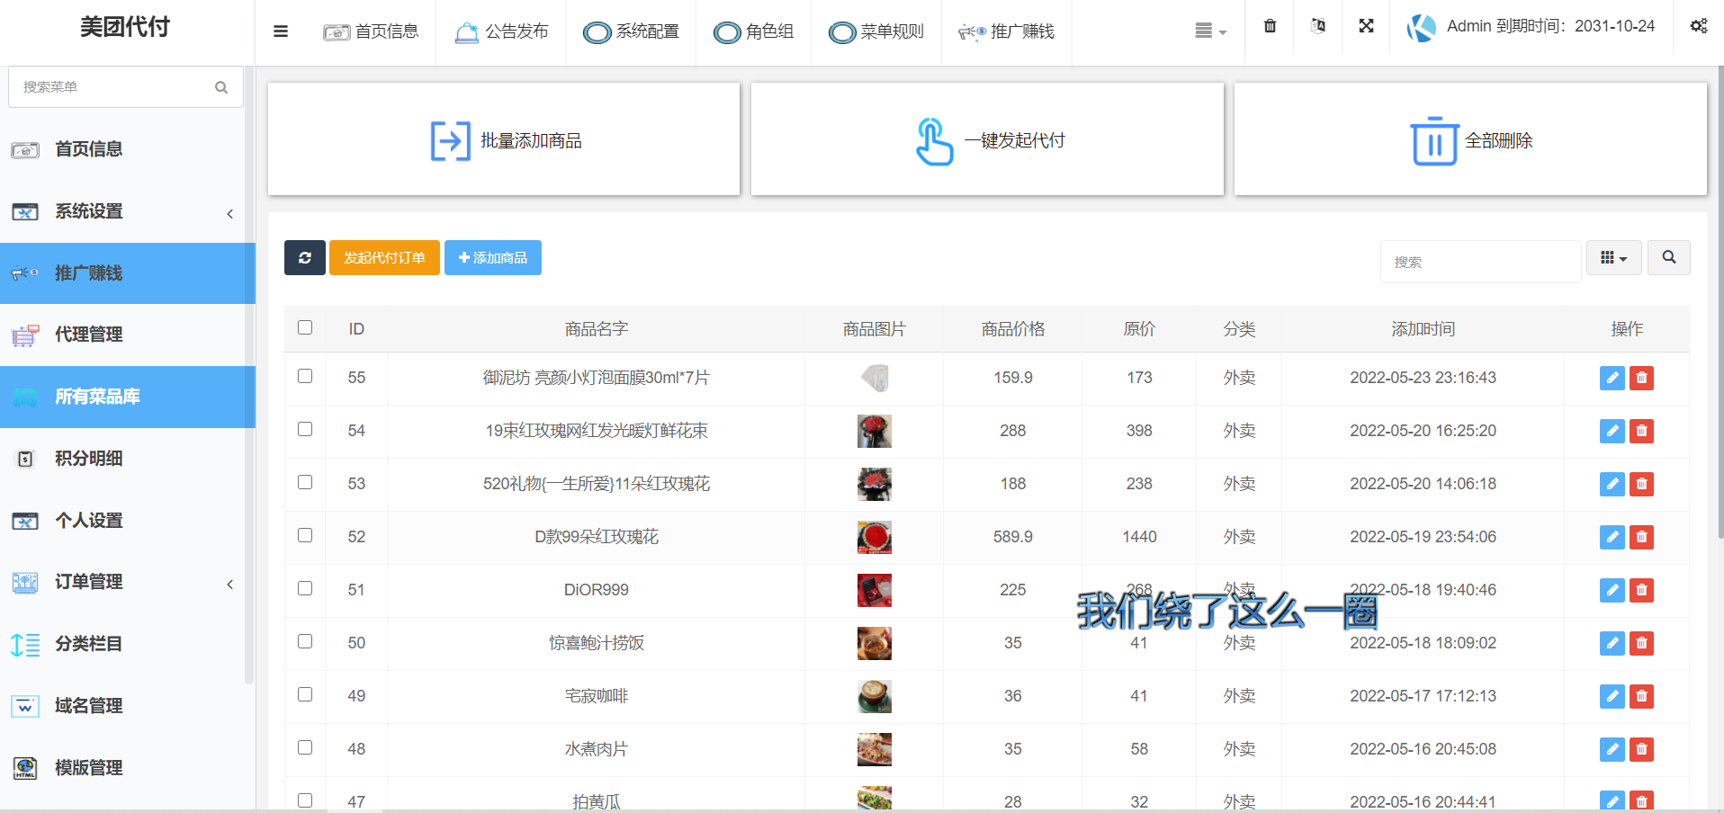The image size is (1724, 813).
Task: Open the fullscreen toggle icon in top toolbar
Action: click(x=1366, y=27)
